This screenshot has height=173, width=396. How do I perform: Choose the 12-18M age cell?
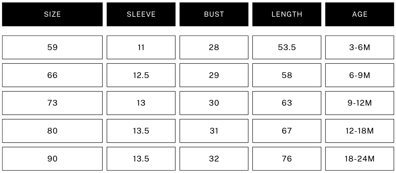coord(359,131)
